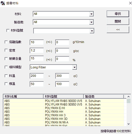
Task: Close the 搜尋材料 dialog with X
Action: (x=130, y=3)
